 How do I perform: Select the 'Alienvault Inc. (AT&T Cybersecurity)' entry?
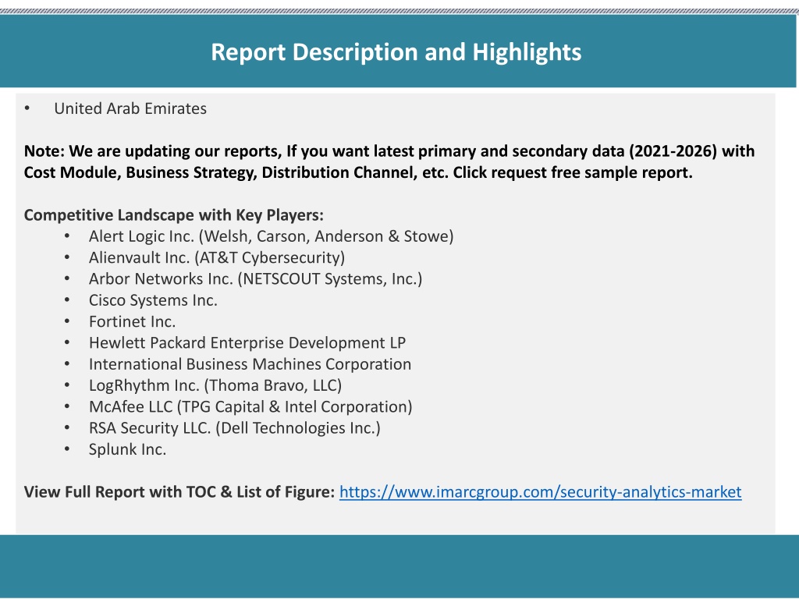tap(217, 257)
